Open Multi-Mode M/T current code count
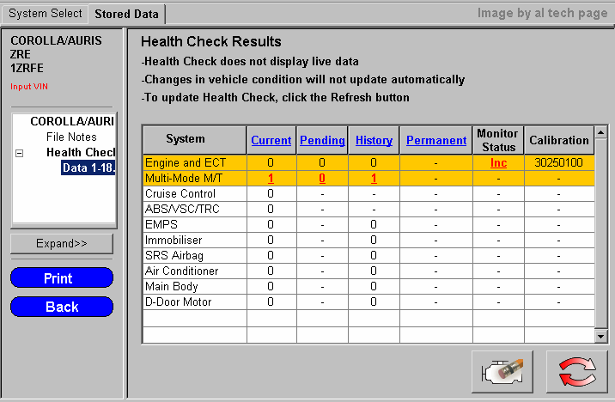Viewport: 615px width, 402px height. click(x=271, y=179)
